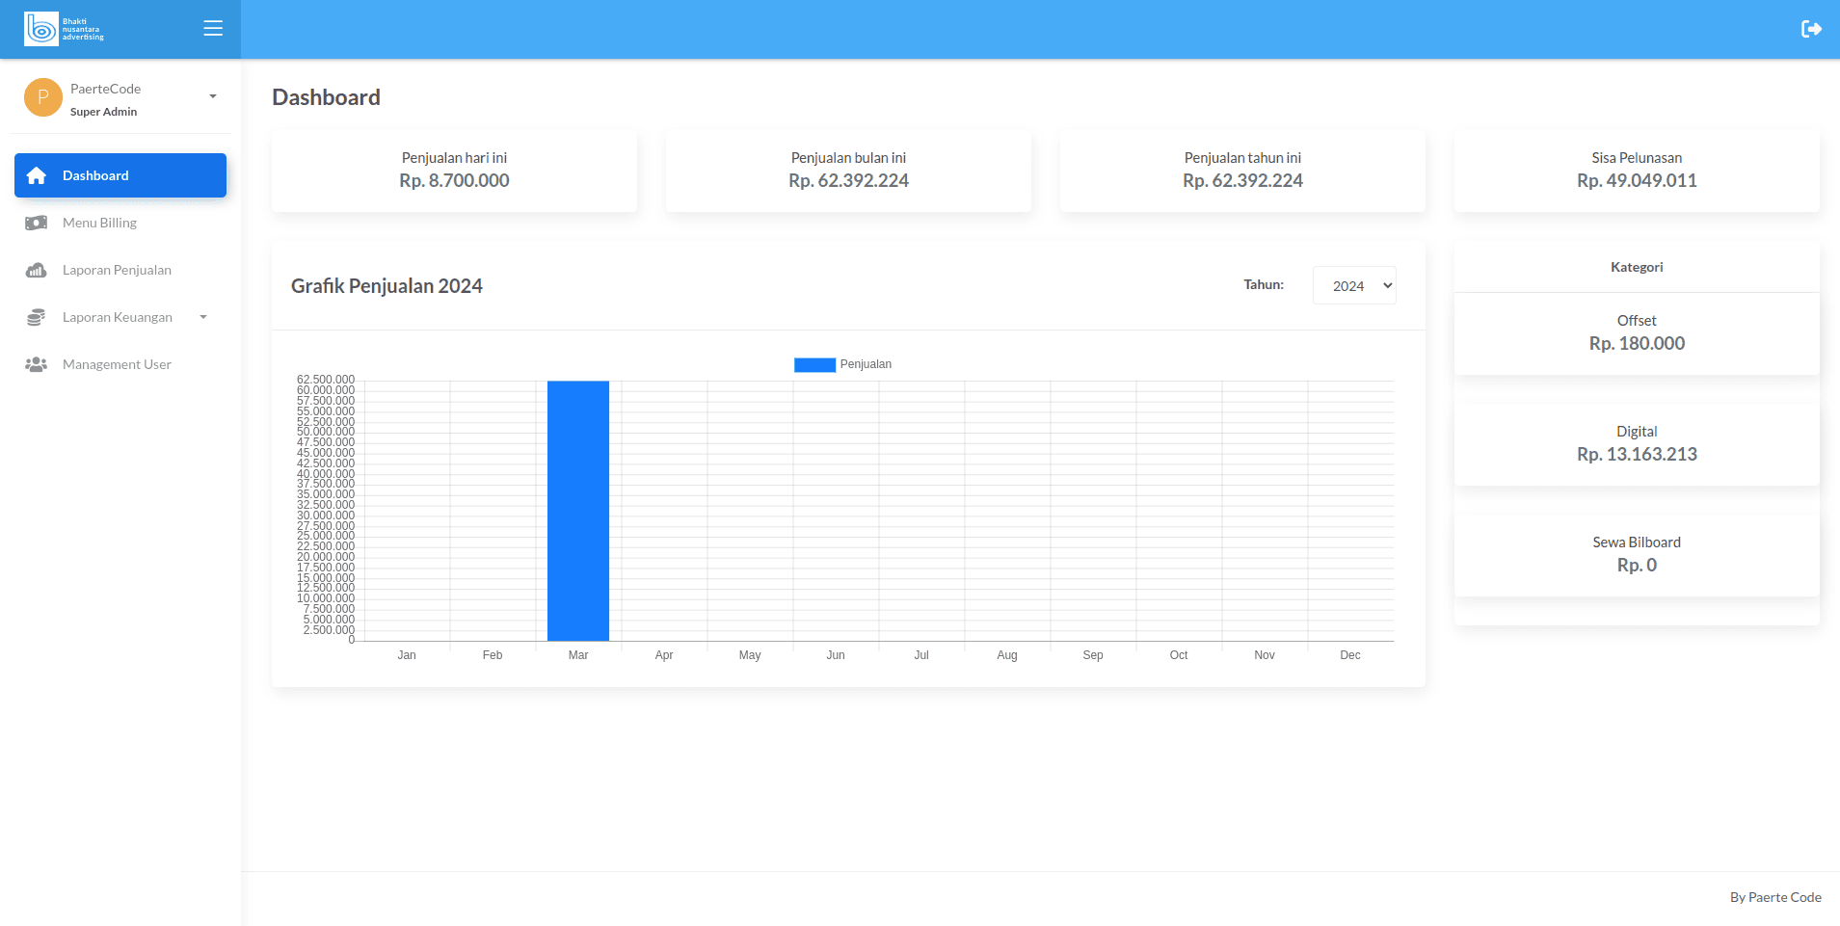Click the blue March sales bar
The width and height of the screenshot is (1840, 926).
[578, 511]
